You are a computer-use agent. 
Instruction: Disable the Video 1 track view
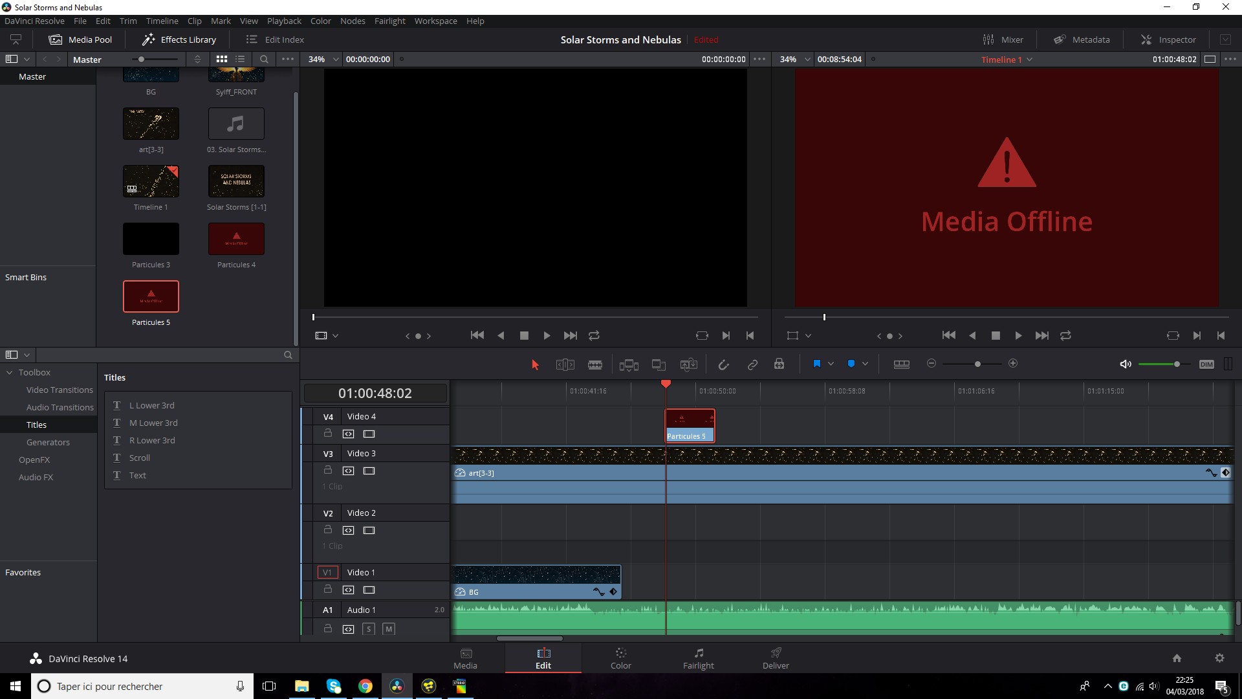pyautogui.click(x=369, y=590)
